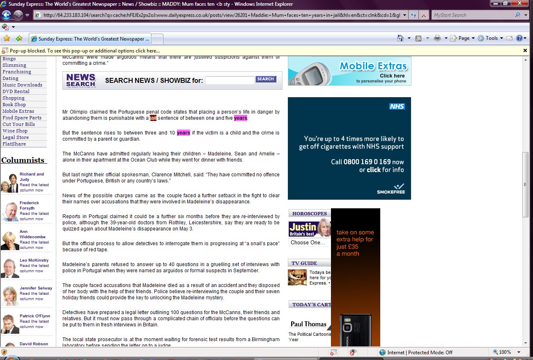The height and width of the screenshot is (360, 533).
Task: Click the SEARCH button for news
Action: pyautogui.click(x=266, y=79)
